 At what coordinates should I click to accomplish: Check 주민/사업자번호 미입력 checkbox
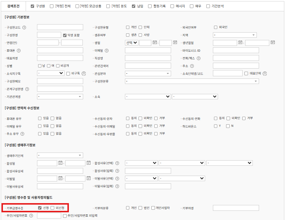pyautogui.click(x=64, y=216)
